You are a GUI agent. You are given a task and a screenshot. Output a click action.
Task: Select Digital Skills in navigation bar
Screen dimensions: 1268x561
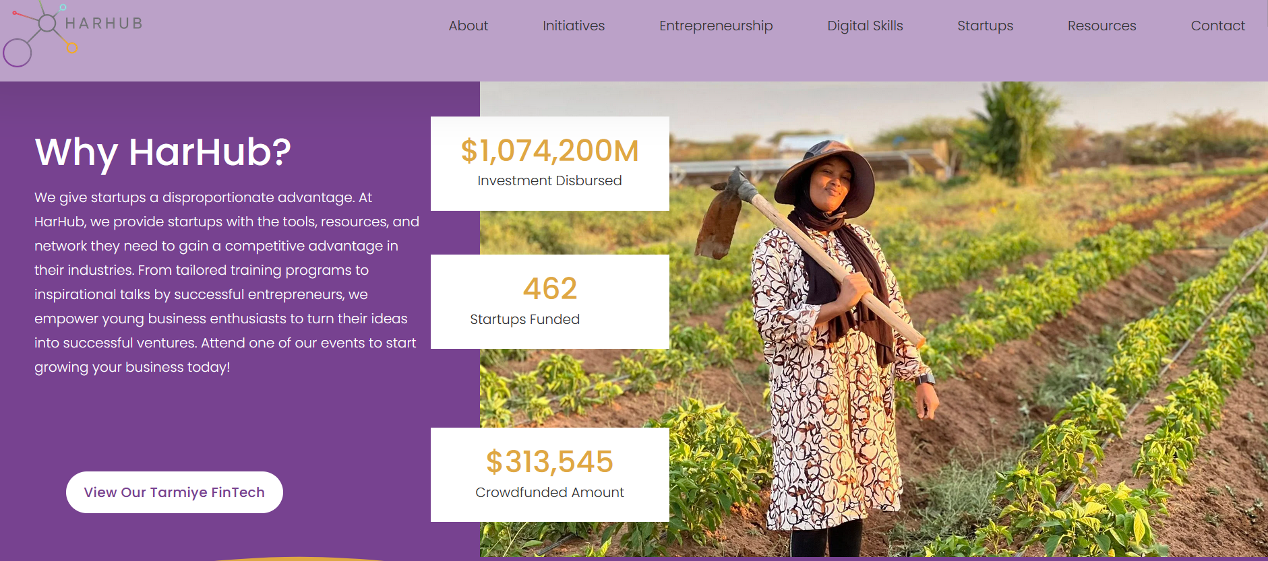(x=864, y=26)
